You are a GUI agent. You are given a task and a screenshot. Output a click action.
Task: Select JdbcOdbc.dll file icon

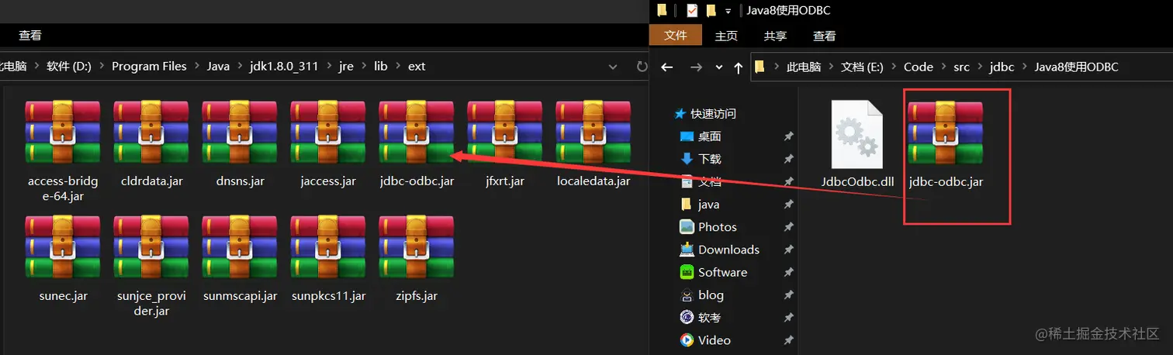click(x=857, y=134)
